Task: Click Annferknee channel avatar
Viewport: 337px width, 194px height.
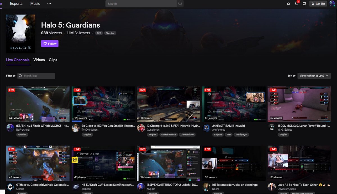Action: tap(206, 128)
